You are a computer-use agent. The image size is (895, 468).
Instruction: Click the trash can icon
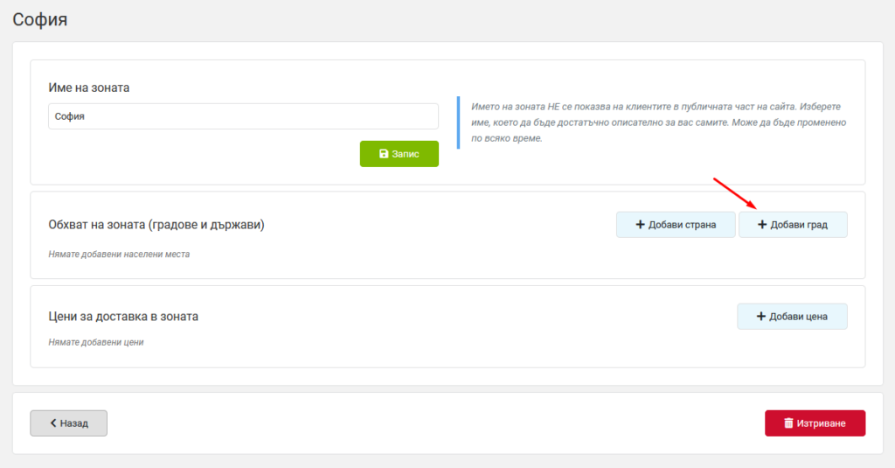(x=788, y=423)
